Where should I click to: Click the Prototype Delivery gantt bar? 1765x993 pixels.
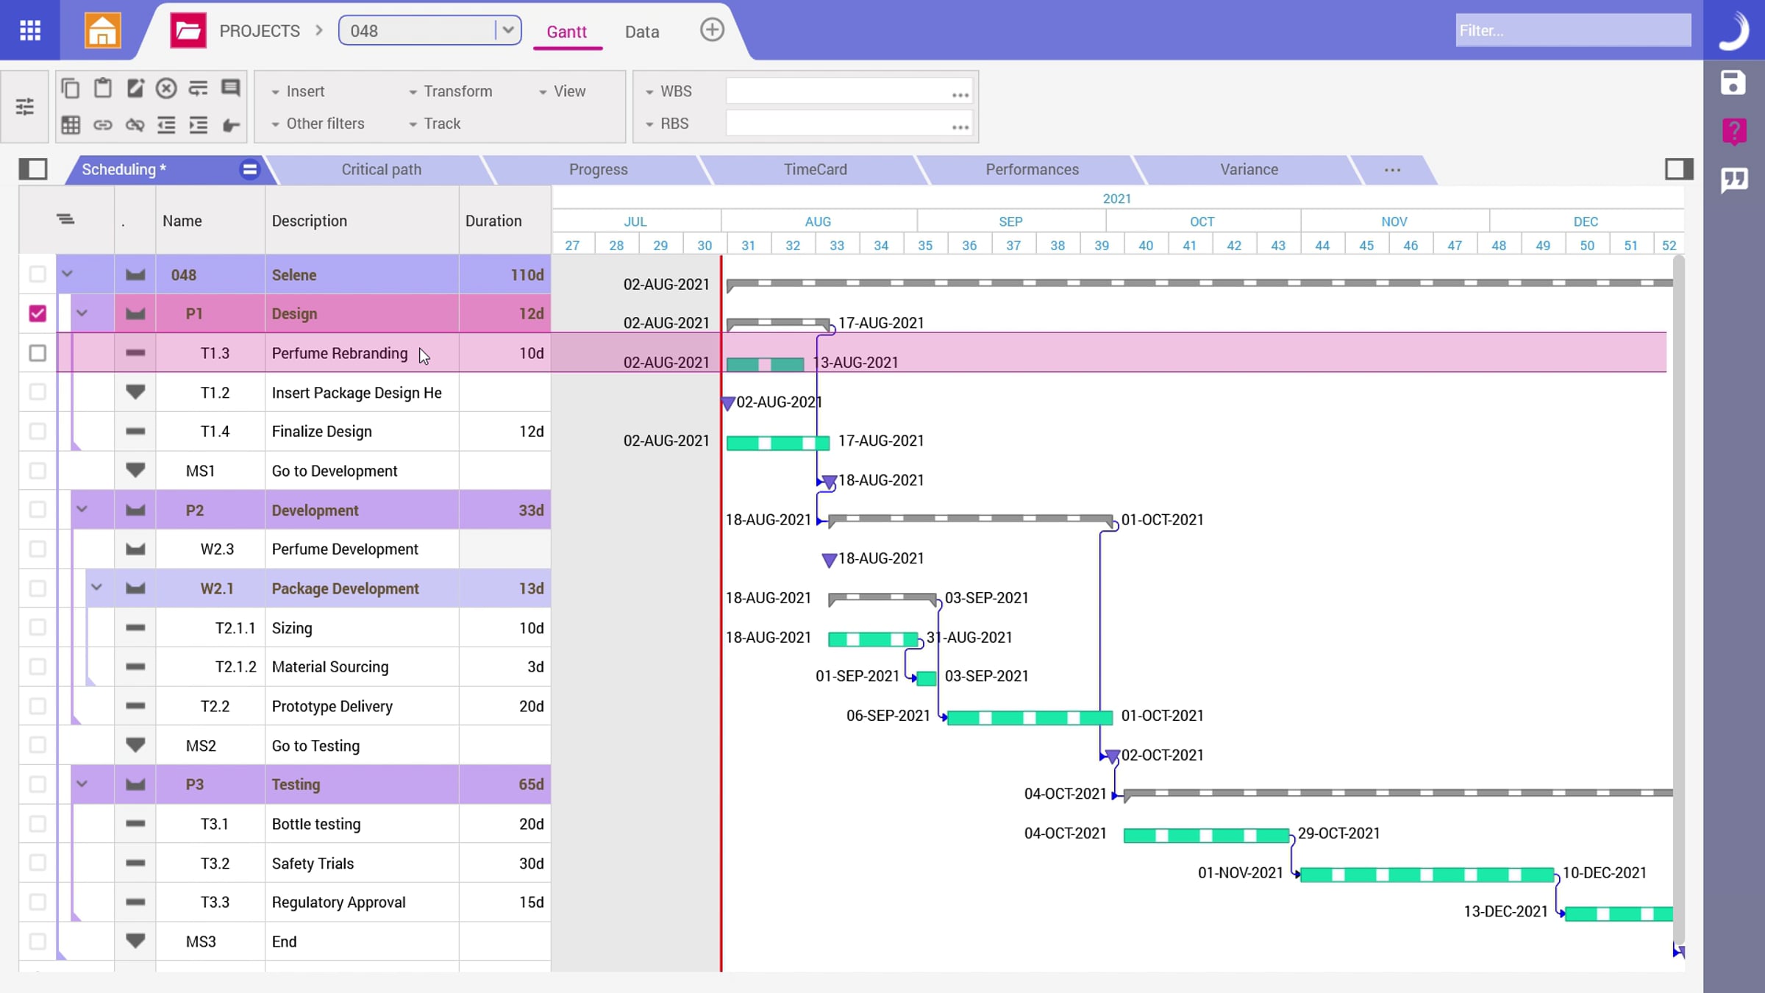pos(1030,718)
